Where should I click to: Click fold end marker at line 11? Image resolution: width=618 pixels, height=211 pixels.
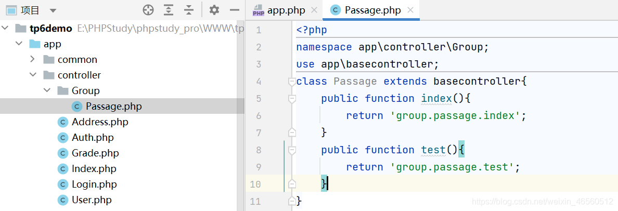coord(292,201)
